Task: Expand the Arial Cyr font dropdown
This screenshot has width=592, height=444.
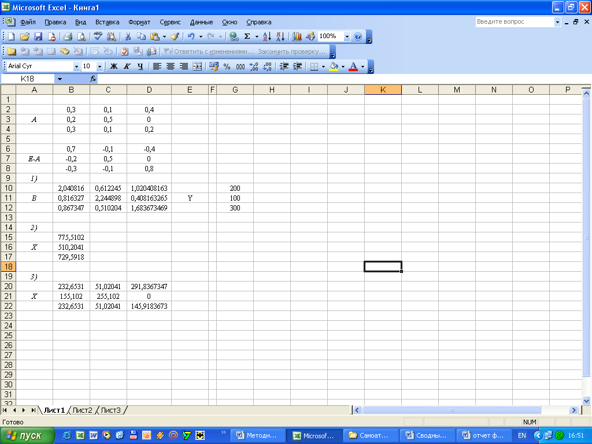Action: pos(76,67)
